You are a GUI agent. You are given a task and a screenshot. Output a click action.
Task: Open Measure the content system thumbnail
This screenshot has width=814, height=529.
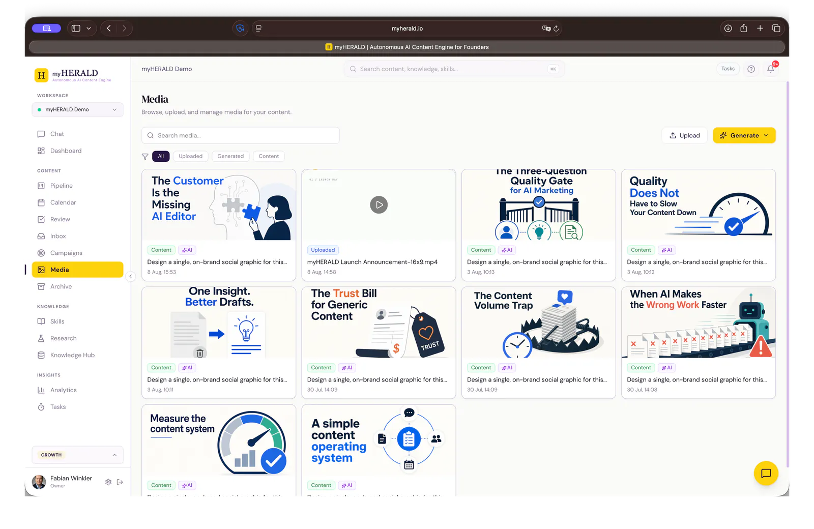click(x=219, y=440)
